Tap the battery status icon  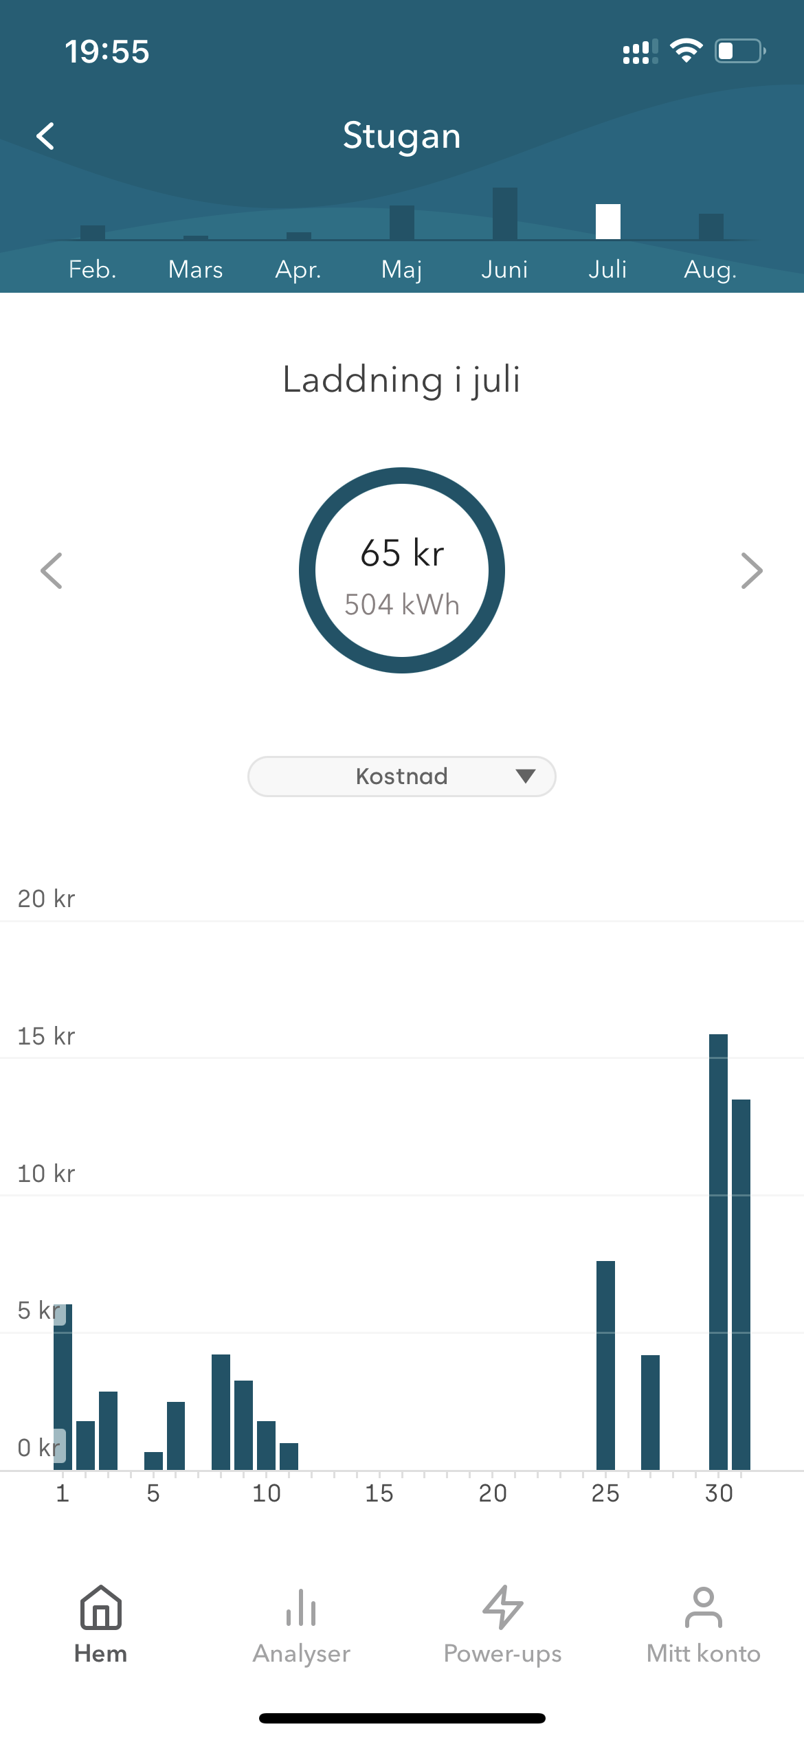[741, 51]
